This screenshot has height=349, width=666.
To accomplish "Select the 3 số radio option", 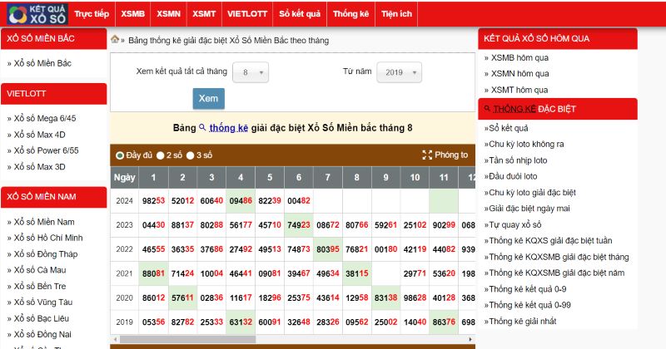I will 191,155.
